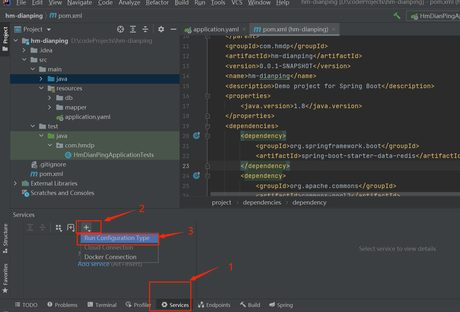Click Collapse All in Project panel toolbar
This screenshot has width=460, height=312.
coord(145,29)
